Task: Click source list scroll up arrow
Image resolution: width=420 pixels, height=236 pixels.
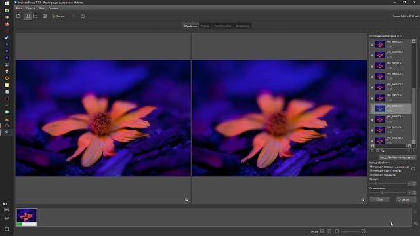Action: (414, 41)
